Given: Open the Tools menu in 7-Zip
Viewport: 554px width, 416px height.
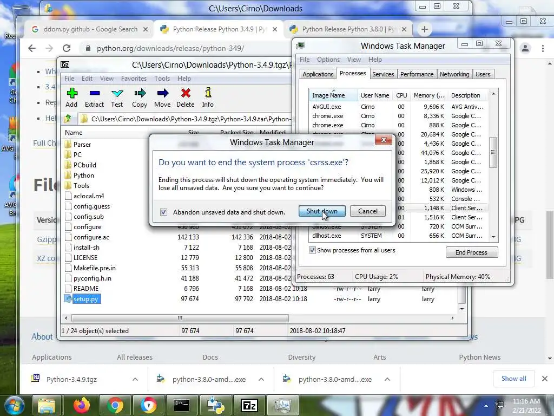Looking at the screenshot, I should pos(162,79).
